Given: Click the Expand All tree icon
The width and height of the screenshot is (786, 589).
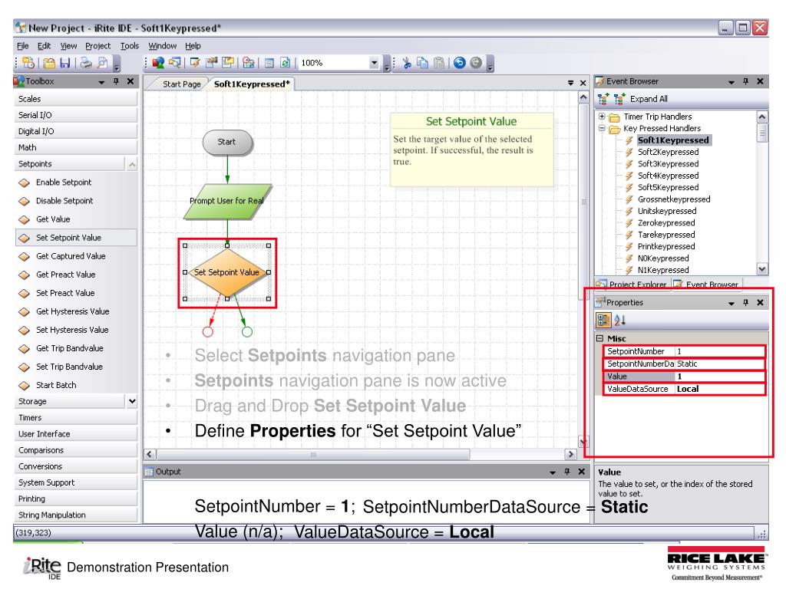Looking at the screenshot, I should click(619, 99).
